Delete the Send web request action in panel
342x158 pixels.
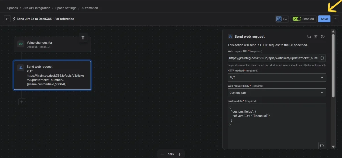316,36
